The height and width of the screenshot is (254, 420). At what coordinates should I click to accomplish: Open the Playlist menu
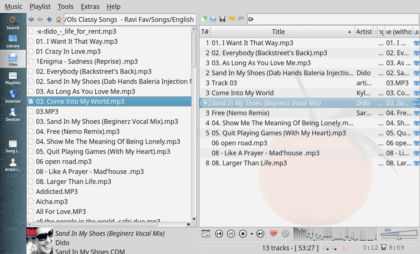coord(40,7)
